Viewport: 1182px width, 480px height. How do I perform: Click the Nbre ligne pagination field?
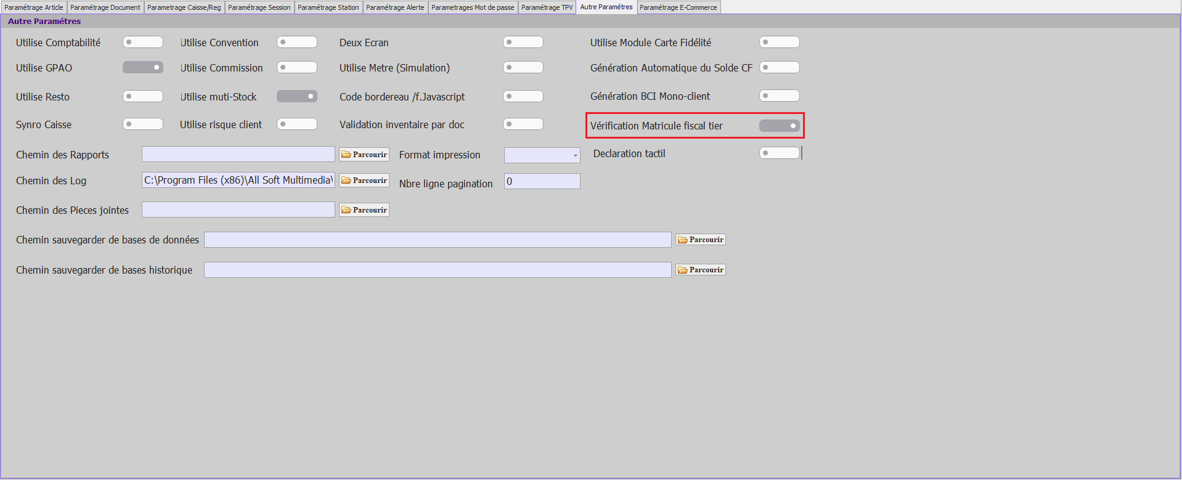pyautogui.click(x=542, y=181)
